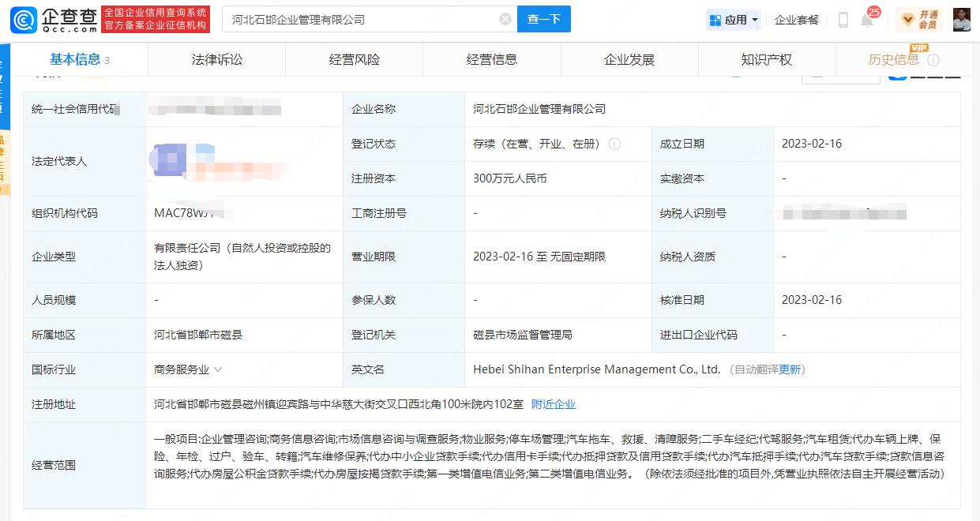Click the 开通会员 VIP badge
This screenshot has width=980, height=521.
pos(919,20)
